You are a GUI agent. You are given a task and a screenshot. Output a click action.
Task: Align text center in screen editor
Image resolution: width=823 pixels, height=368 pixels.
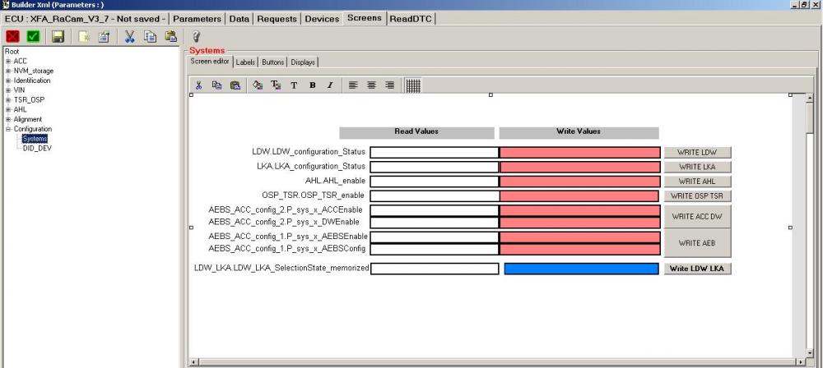[x=371, y=85]
